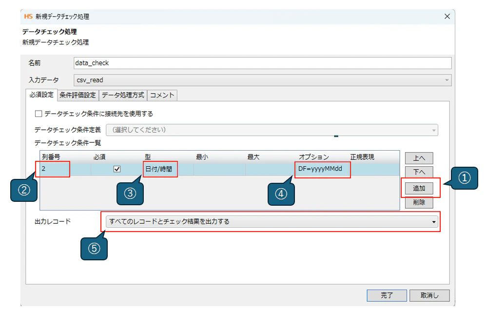Click the 追加 button
Screen dimensions: 487x312
click(x=419, y=188)
